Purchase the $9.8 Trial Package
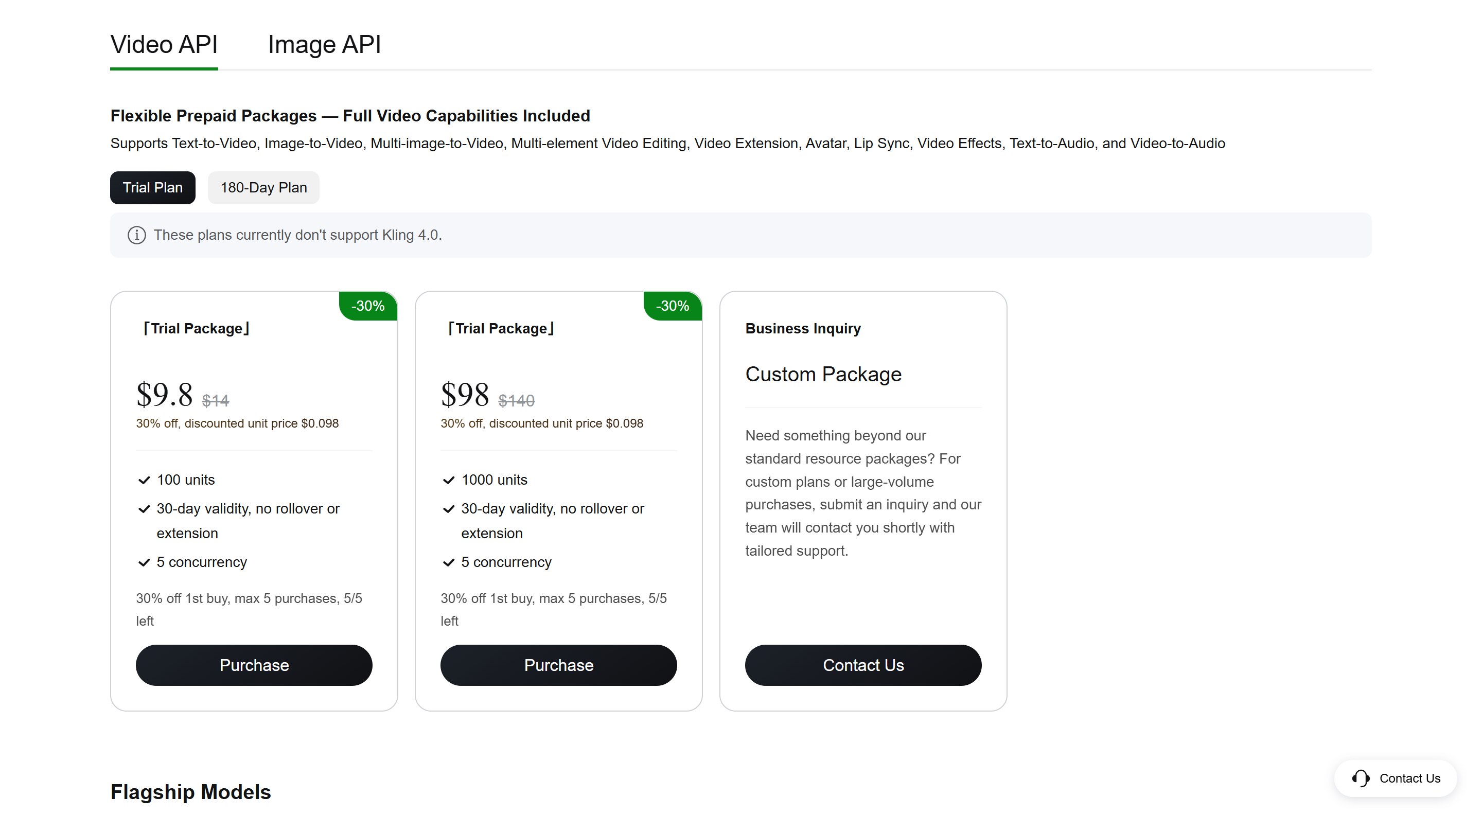 pos(254,665)
